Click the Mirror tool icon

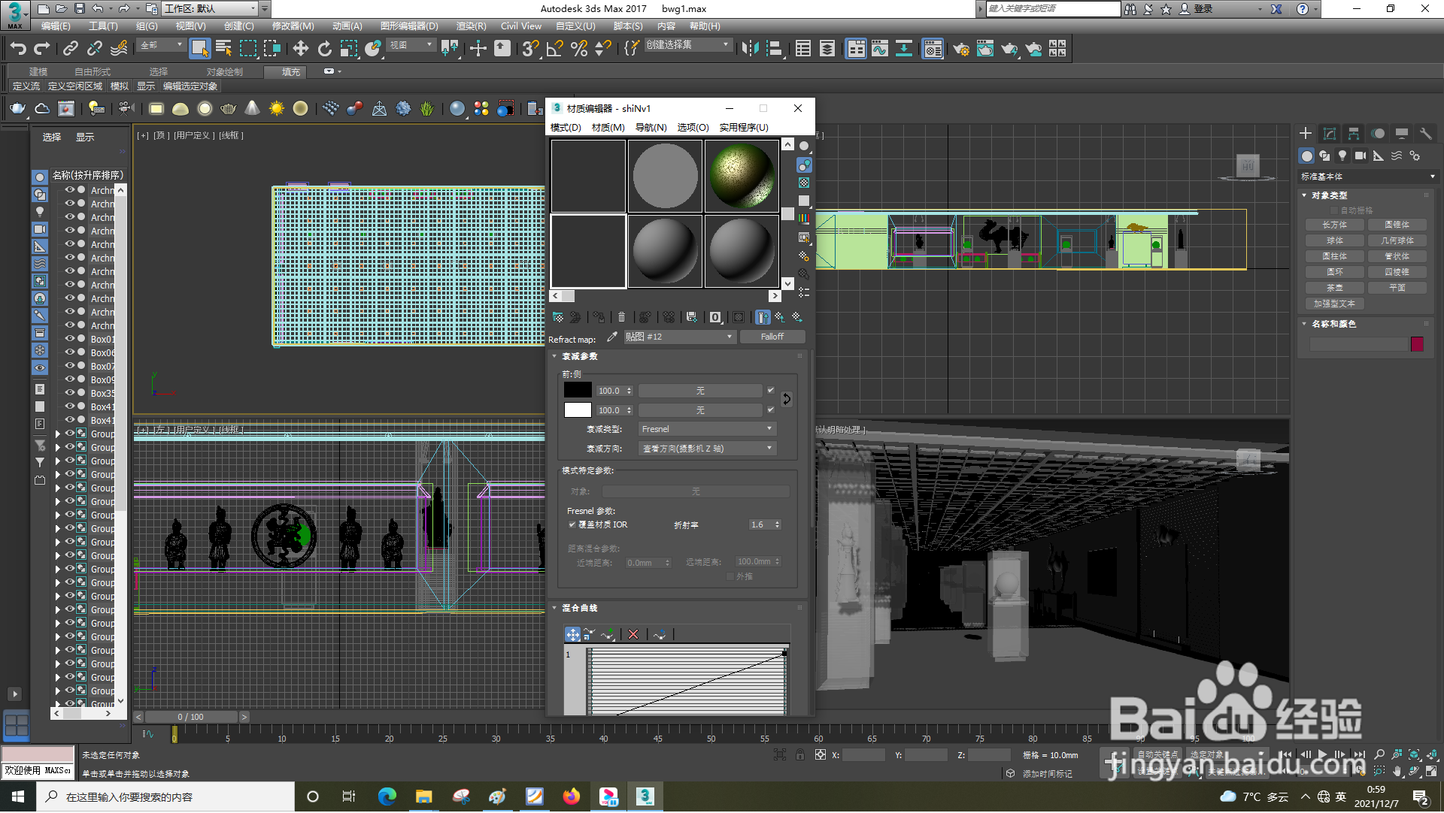(750, 49)
